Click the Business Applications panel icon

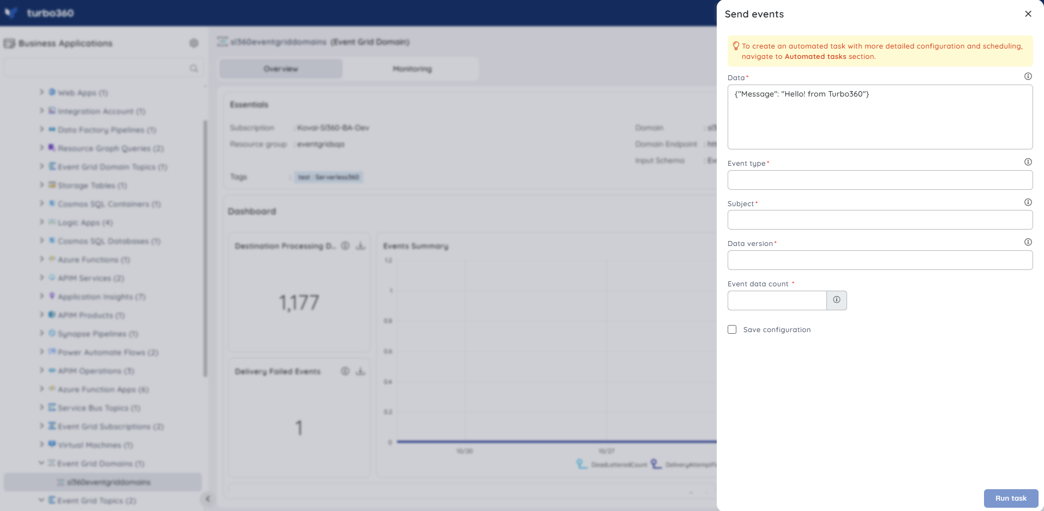(x=9, y=43)
